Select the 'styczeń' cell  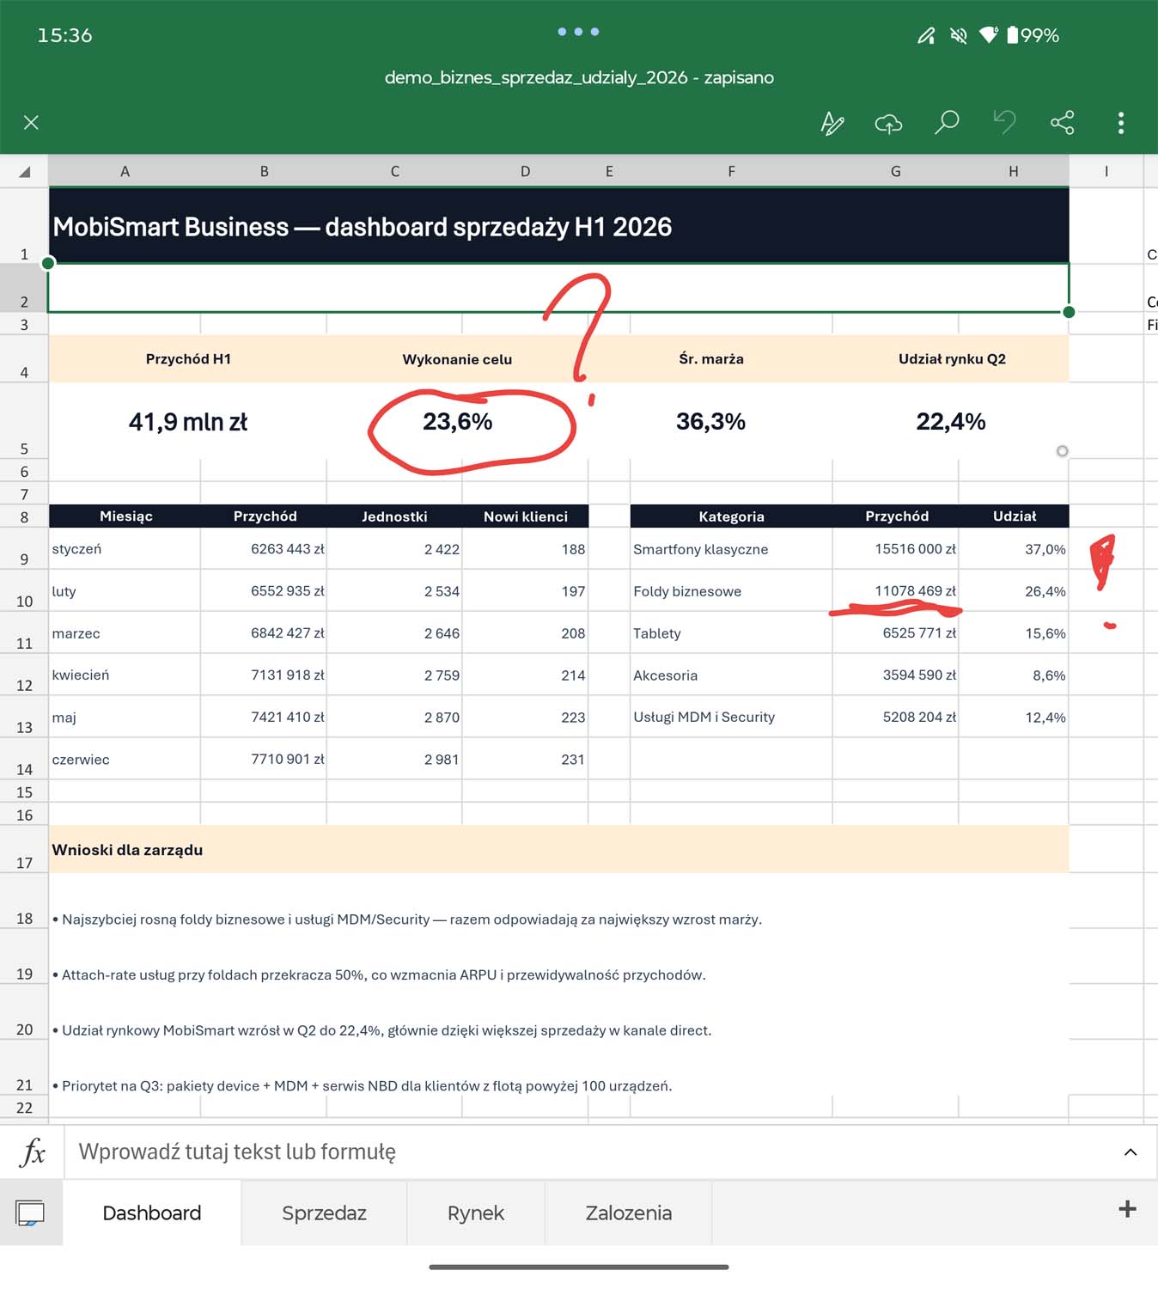125,548
